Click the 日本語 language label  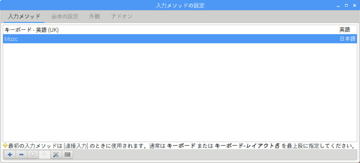click(x=347, y=39)
